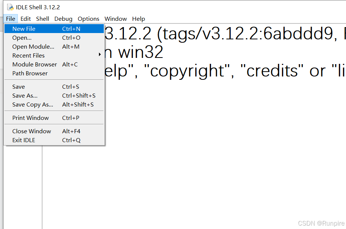Select Print Window entry
The width and height of the screenshot is (346, 229).
54,118
